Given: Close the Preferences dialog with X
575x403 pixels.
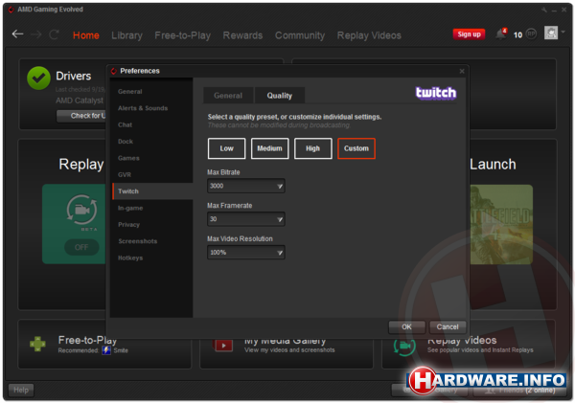Looking at the screenshot, I should pyautogui.click(x=462, y=71).
